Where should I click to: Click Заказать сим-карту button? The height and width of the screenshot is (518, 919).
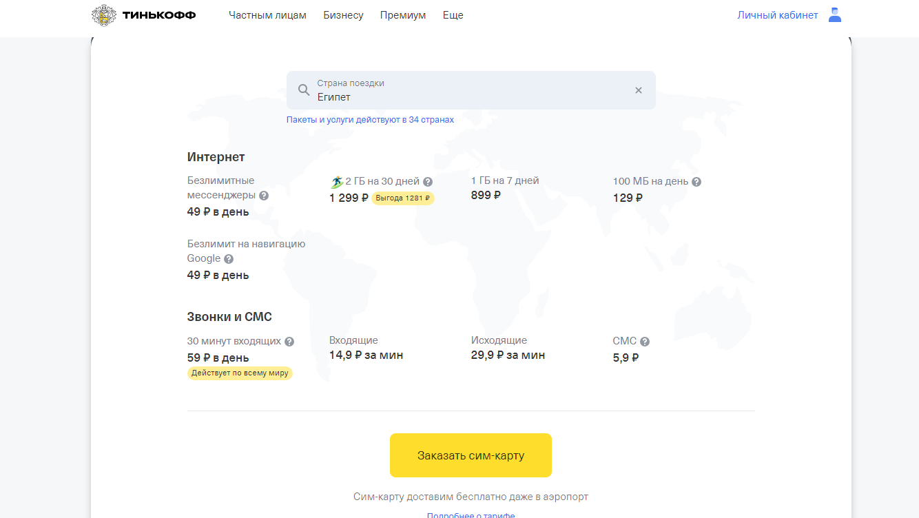471,455
